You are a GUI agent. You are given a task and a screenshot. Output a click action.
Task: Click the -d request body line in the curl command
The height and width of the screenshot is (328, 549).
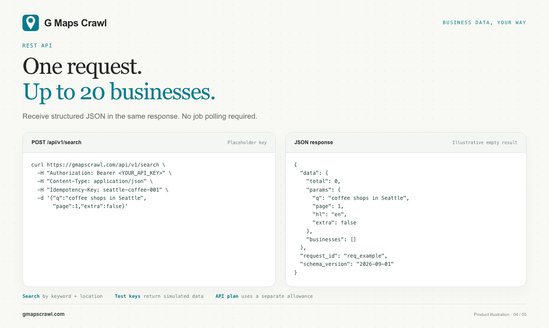(92, 198)
